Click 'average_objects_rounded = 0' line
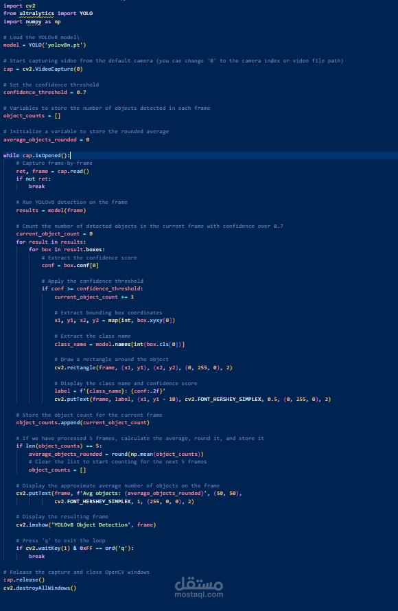The width and height of the screenshot is (398, 611). point(47,139)
